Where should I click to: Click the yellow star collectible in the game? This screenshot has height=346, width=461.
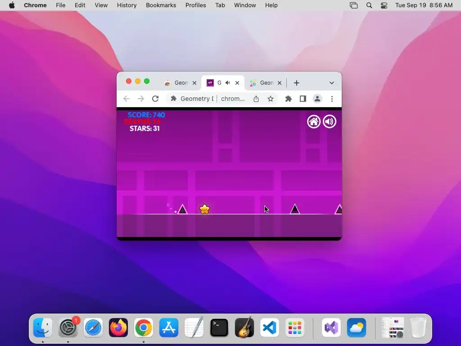(204, 209)
